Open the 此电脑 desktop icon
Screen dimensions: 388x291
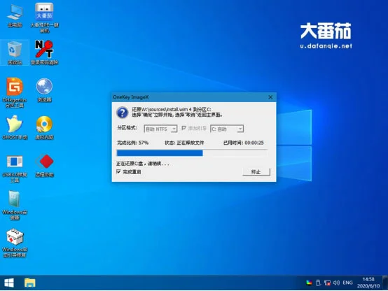[x=15, y=15]
